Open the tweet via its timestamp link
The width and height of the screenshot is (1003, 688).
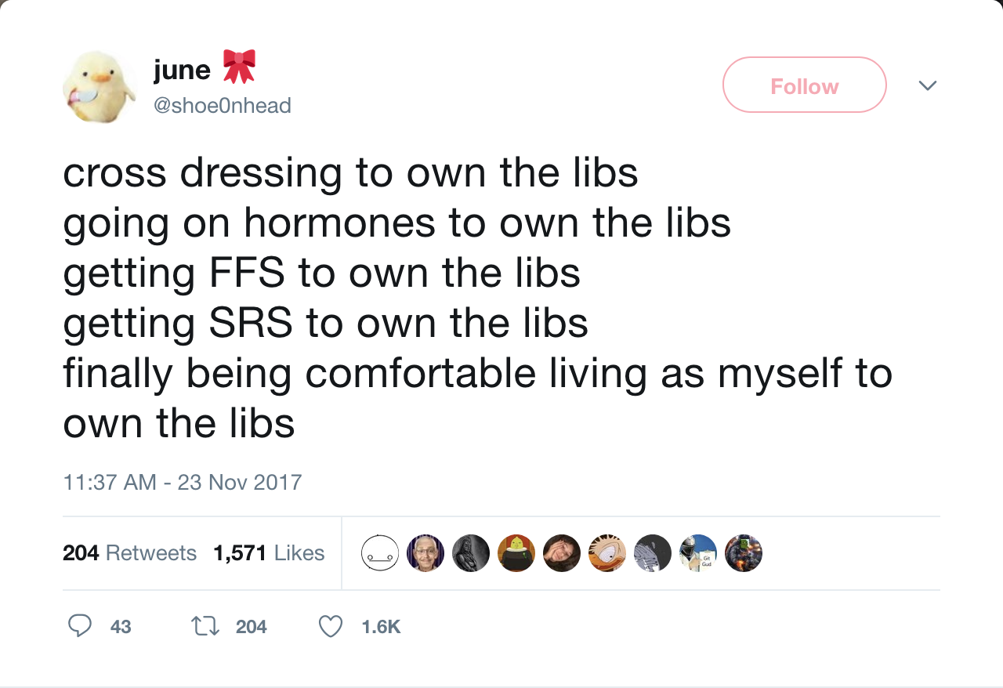point(182,482)
